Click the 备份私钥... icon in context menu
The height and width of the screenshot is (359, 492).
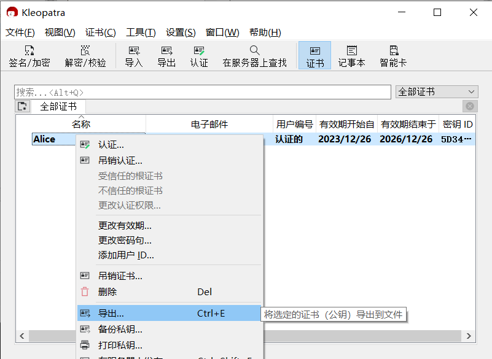point(85,329)
